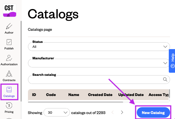The width and height of the screenshot is (175, 119).
Task: Click the 'catalogs out of 2293' text
Action: [88, 113]
